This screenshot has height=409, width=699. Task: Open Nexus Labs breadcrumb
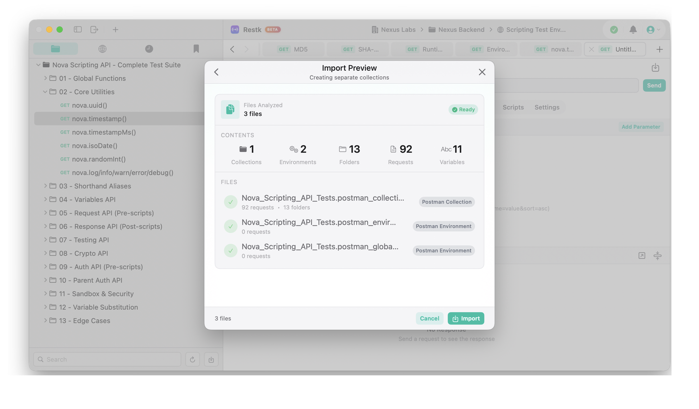(x=393, y=30)
